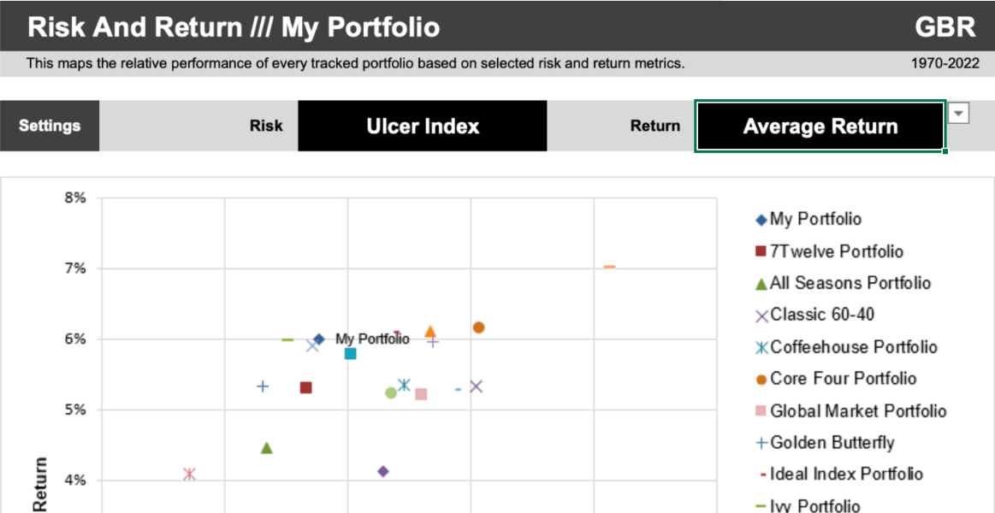Click the Global Market pink square legend marker

pyautogui.click(x=761, y=411)
